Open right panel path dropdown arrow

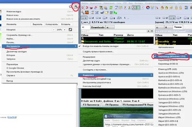pos(156,31)
